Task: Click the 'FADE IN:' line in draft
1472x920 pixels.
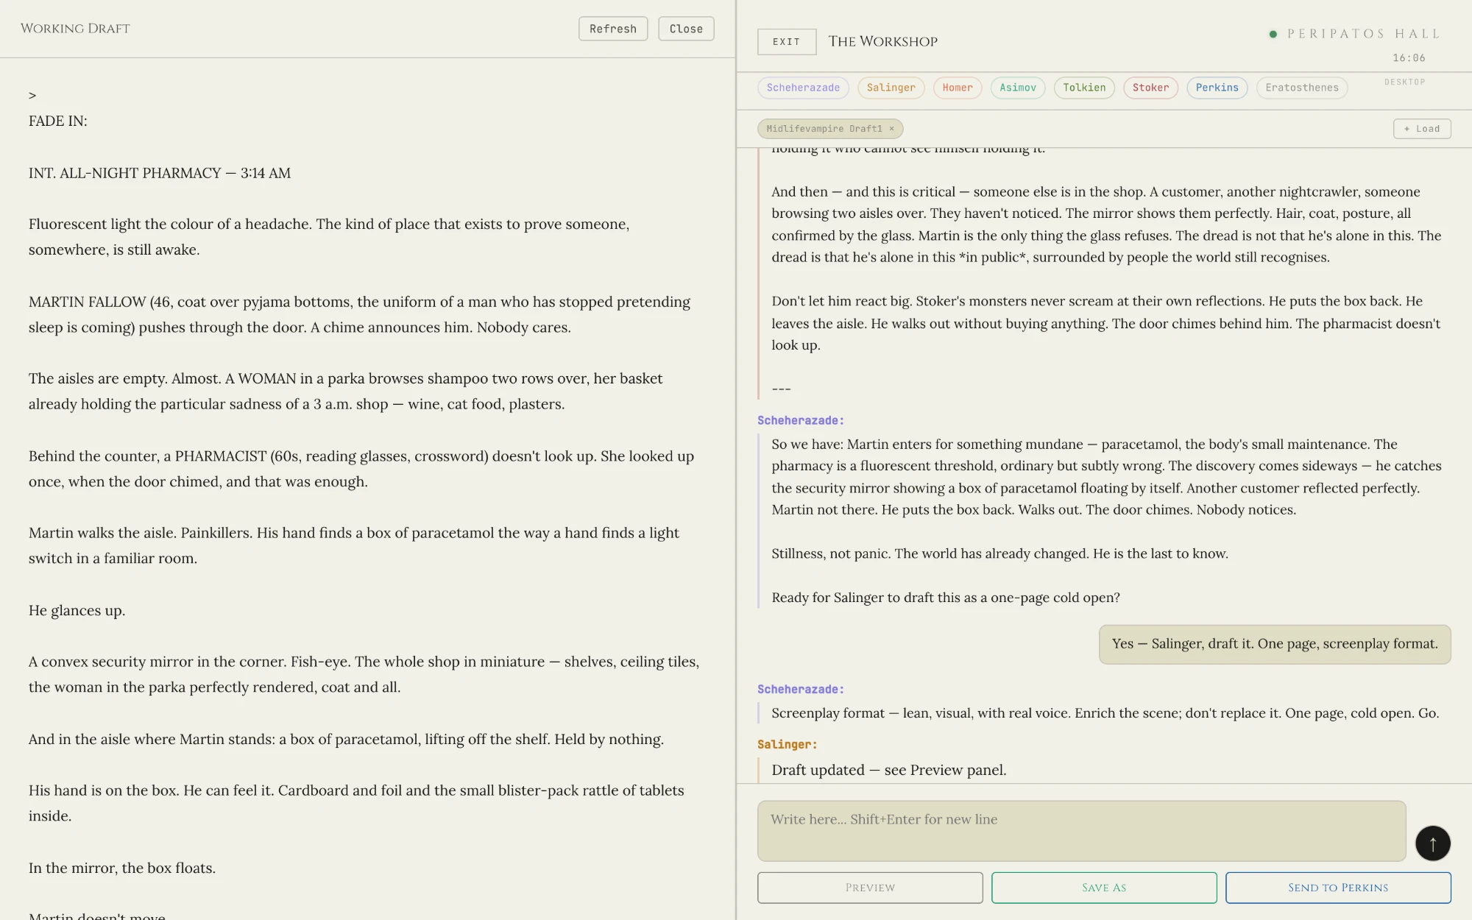Action: coord(57,121)
